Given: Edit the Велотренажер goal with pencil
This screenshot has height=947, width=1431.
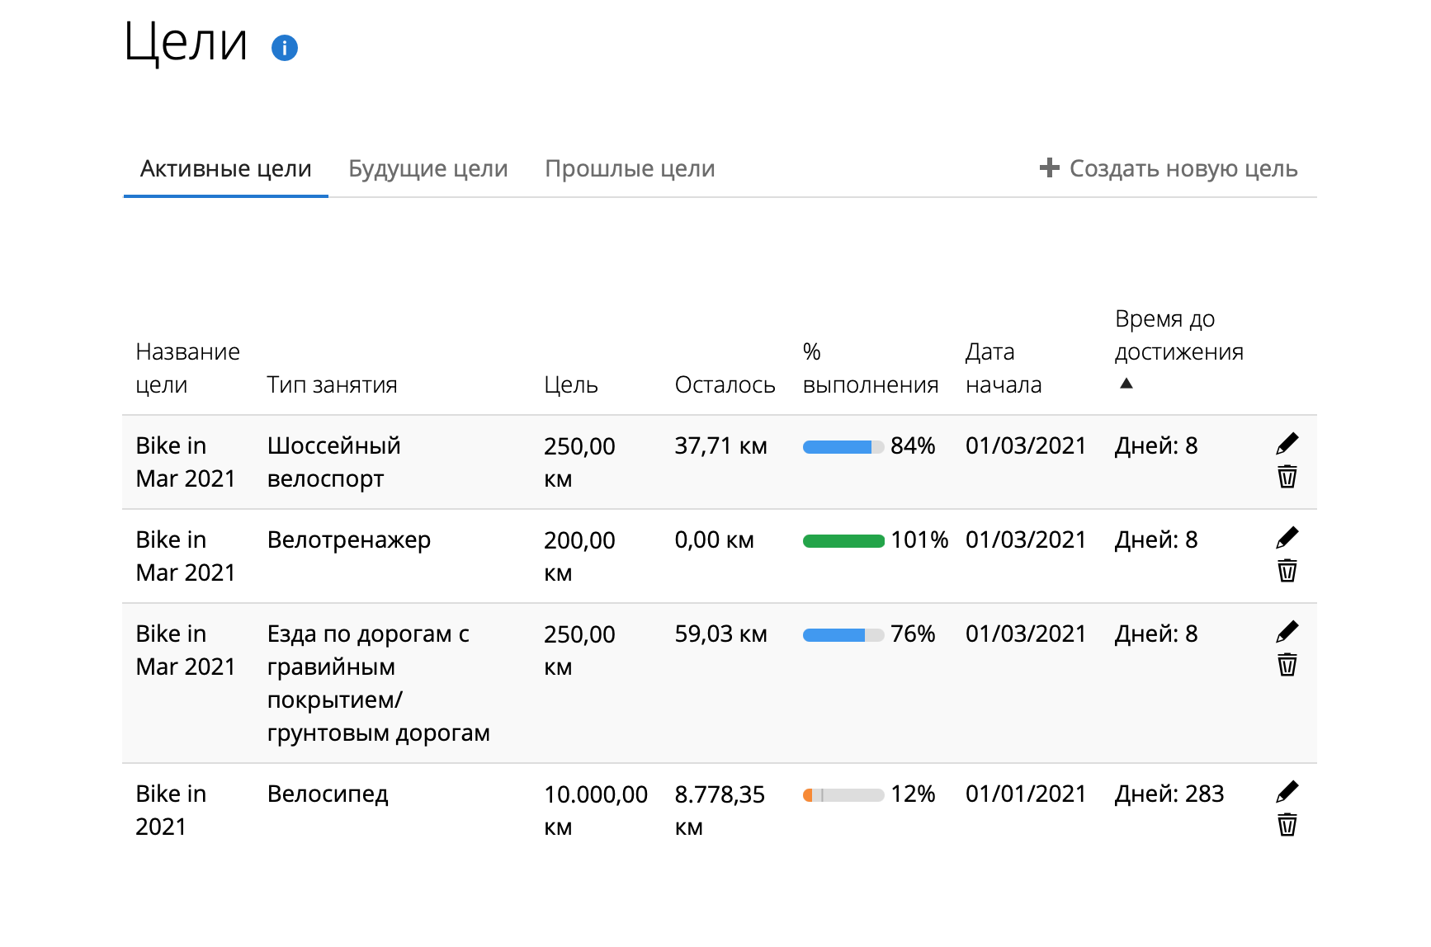Looking at the screenshot, I should 1287,538.
